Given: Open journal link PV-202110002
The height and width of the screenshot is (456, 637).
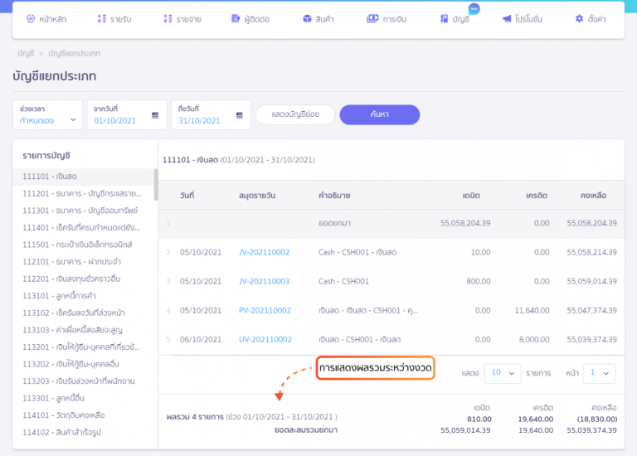Looking at the screenshot, I should pos(264,310).
